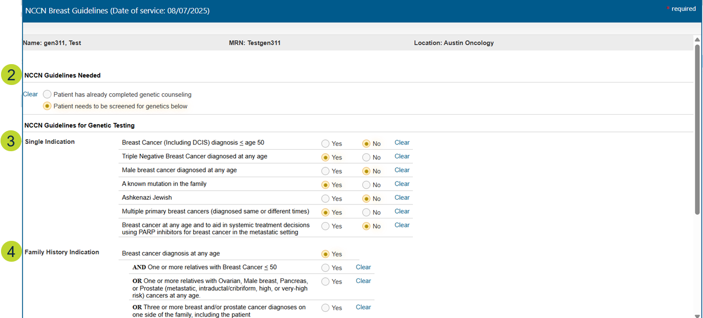Set Triple Negative Breast Cancer to No

pos(366,157)
